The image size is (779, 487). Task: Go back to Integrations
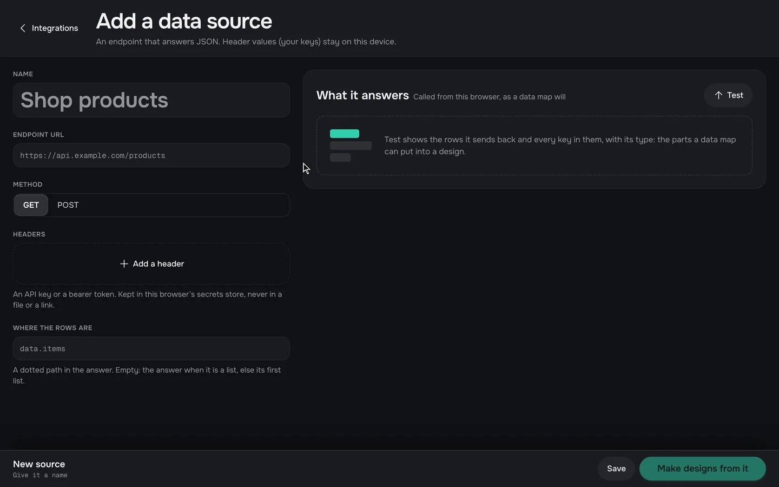click(x=49, y=28)
